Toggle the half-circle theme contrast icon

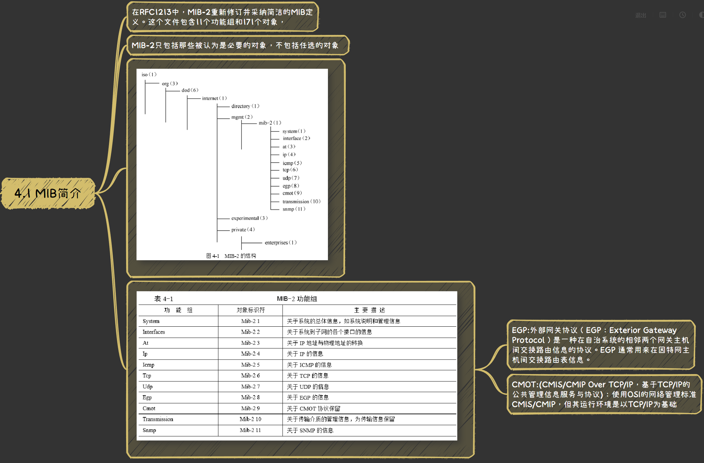(701, 15)
